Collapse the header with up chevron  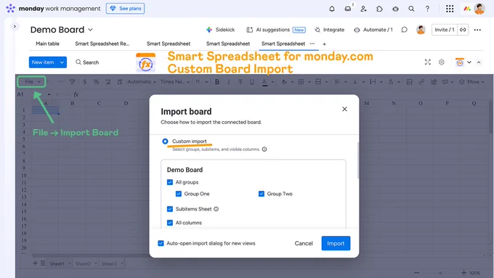coord(479,62)
